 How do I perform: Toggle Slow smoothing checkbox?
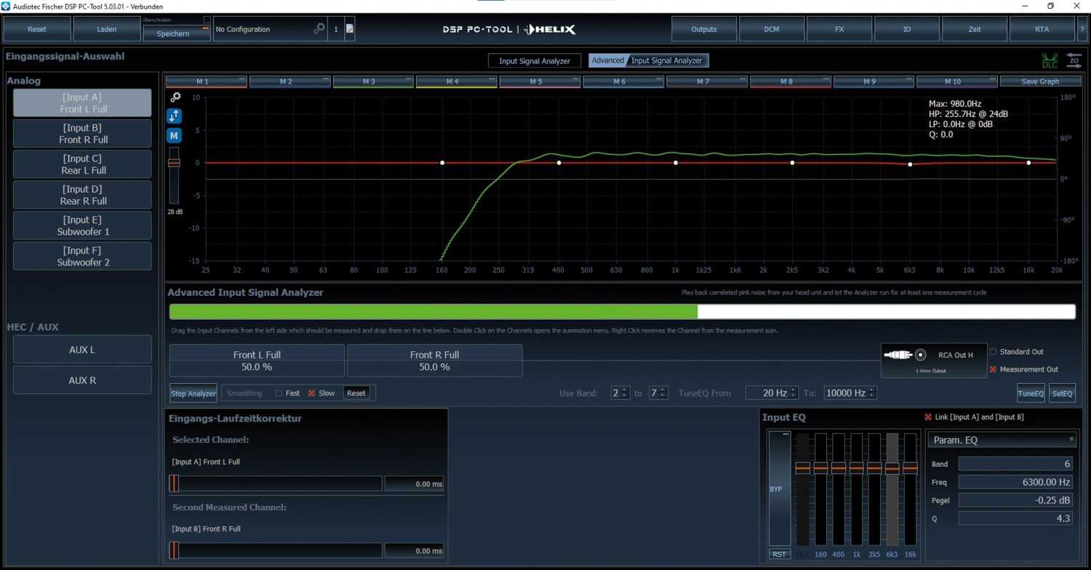tap(312, 393)
